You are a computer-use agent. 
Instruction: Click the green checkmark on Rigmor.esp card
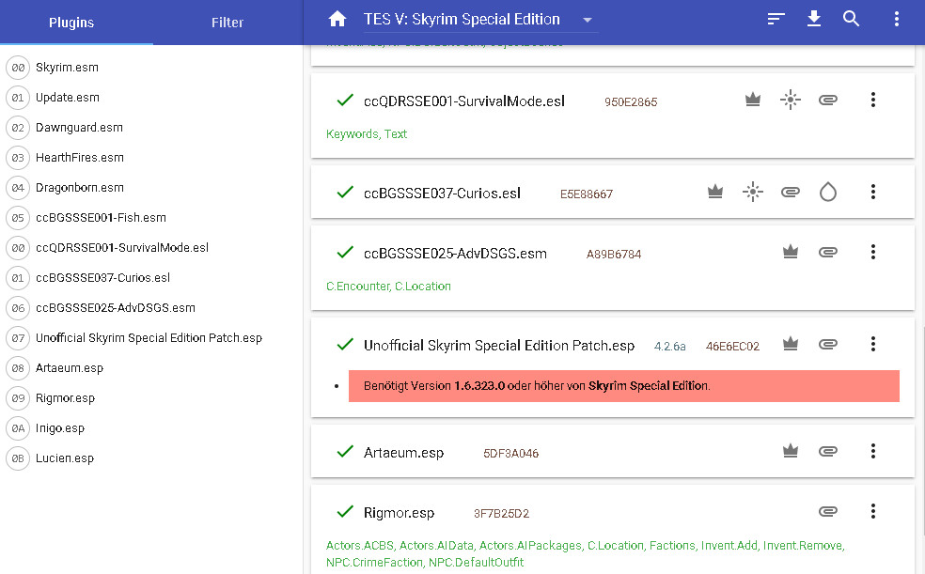click(x=344, y=512)
